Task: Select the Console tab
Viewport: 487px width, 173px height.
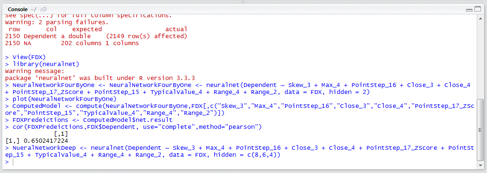Action: click(18, 9)
